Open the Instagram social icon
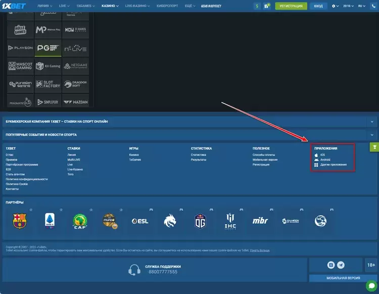This screenshot has width=379, height=294. click(331, 265)
